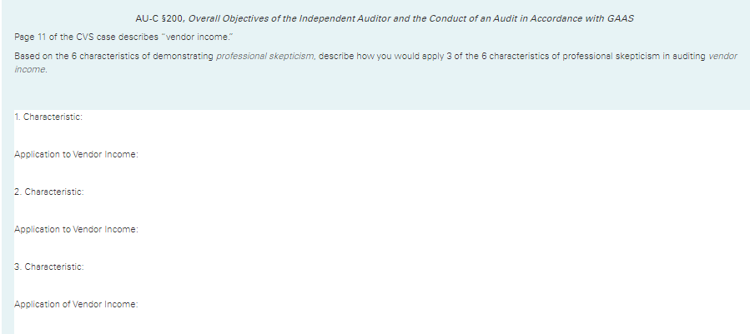The height and width of the screenshot is (334, 750).
Task: Click the "Application of Vendor Income:" label
Action: coord(76,304)
